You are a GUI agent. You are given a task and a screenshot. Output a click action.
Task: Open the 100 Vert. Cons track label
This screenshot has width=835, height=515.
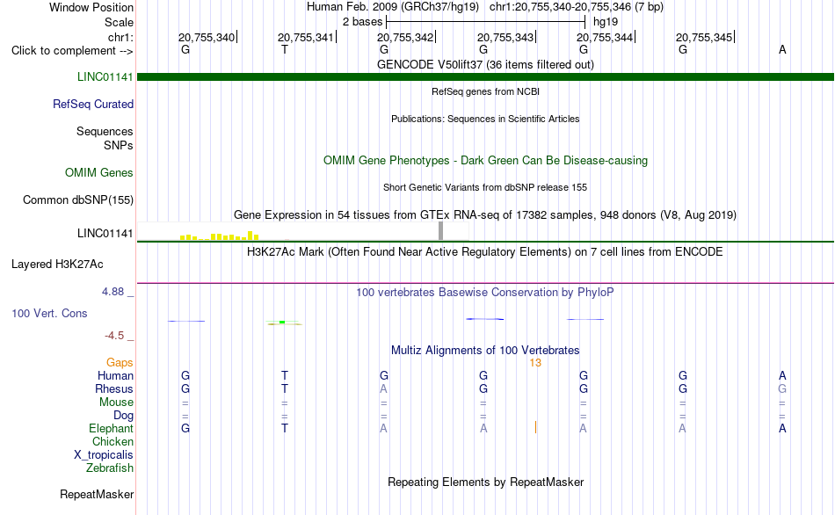click(x=49, y=314)
